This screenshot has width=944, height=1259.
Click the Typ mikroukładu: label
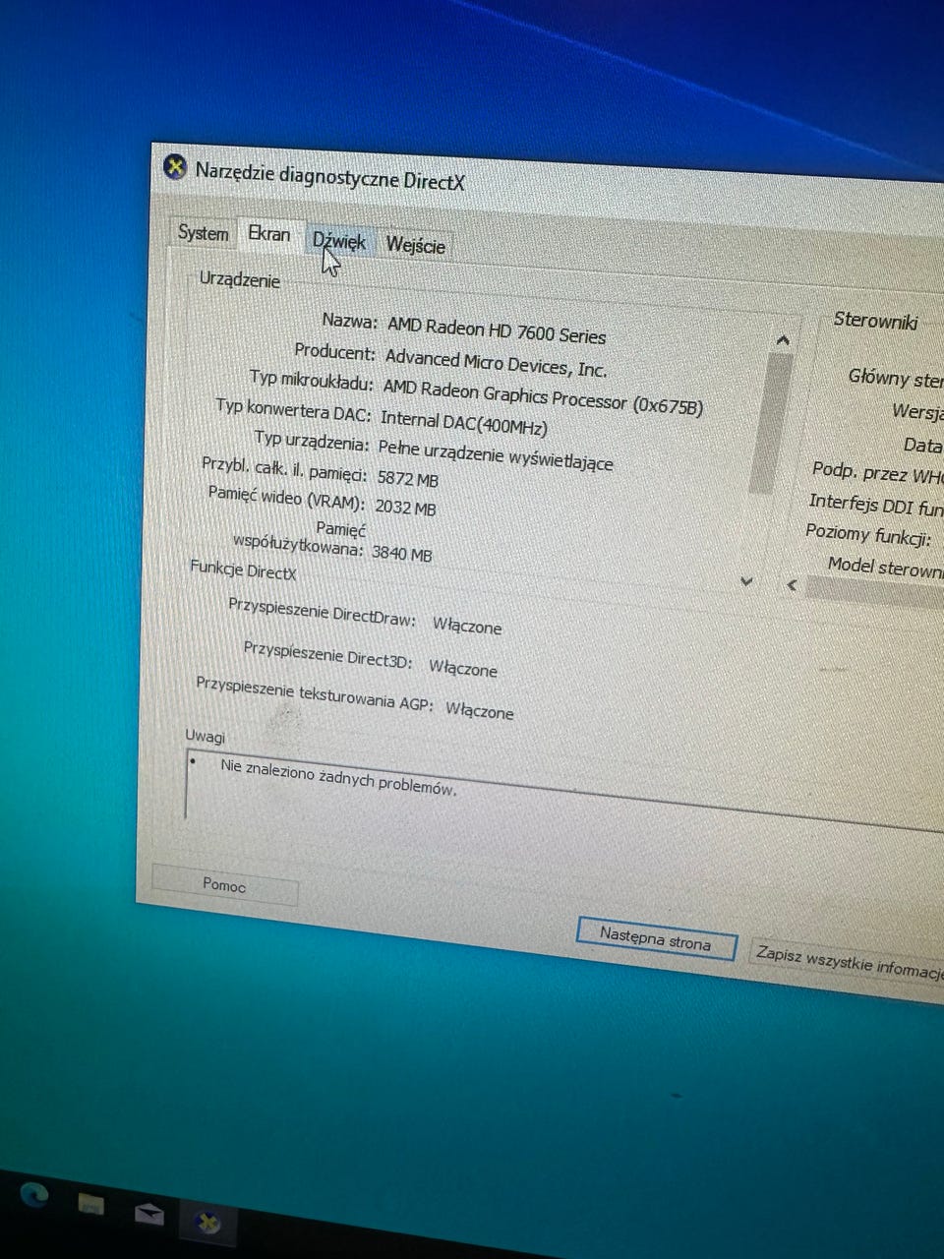pos(312,380)
